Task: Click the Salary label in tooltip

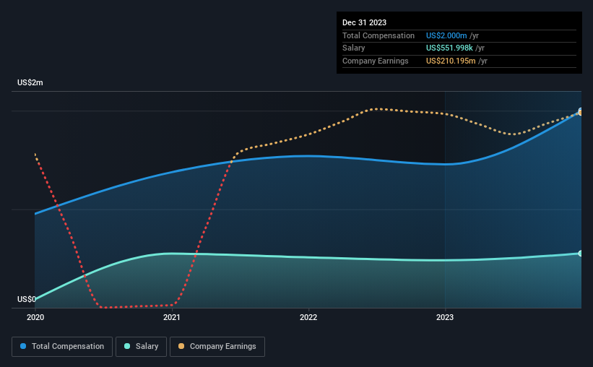Action: point(354,48)
